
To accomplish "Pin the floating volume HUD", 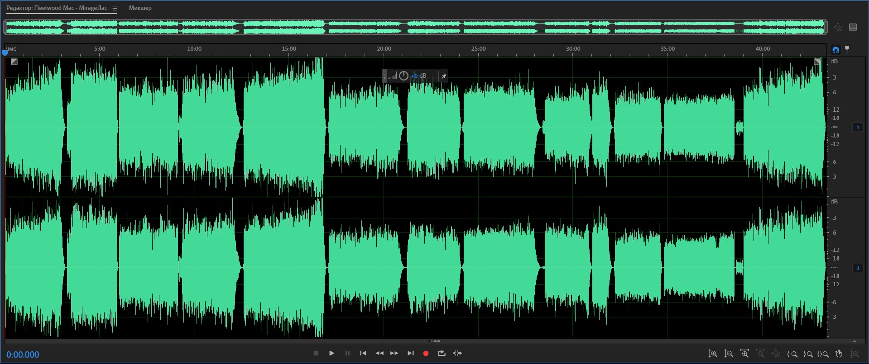I will point(444,76).
